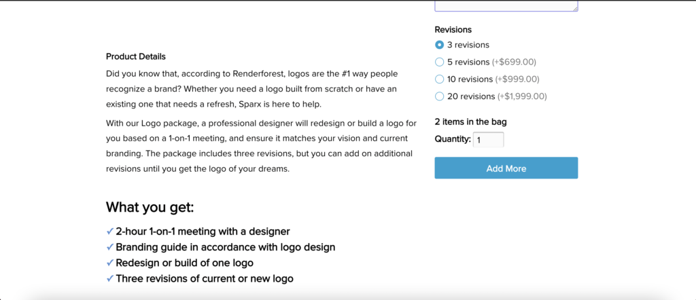The height and width of the screenshot is (300, 696).
Task: Click checkmark icon beside Redesign or build
Action: point(110,263)
